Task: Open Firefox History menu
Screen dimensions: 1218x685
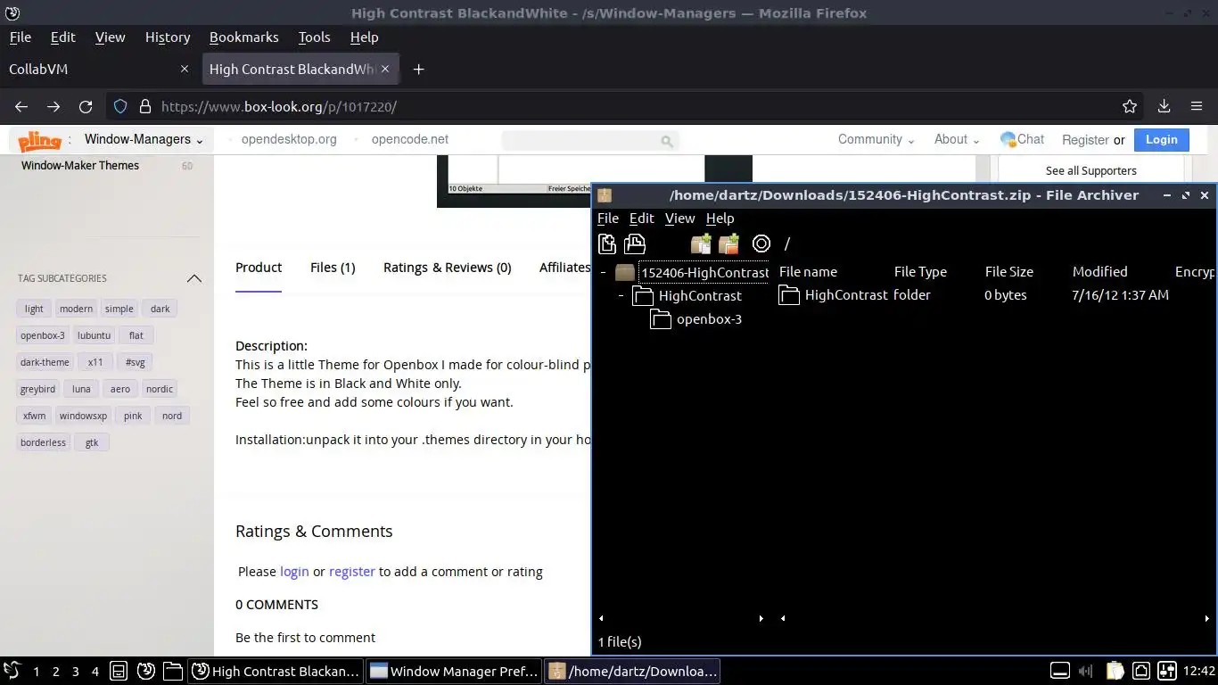Action: pyautogui.click(x=168, y=37)
